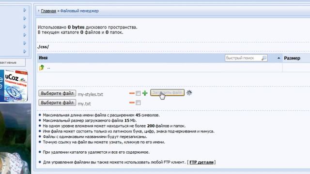Viewport: 310px width, 174px height.
Task: Click the Имя column header
Action: click(43, 58)
